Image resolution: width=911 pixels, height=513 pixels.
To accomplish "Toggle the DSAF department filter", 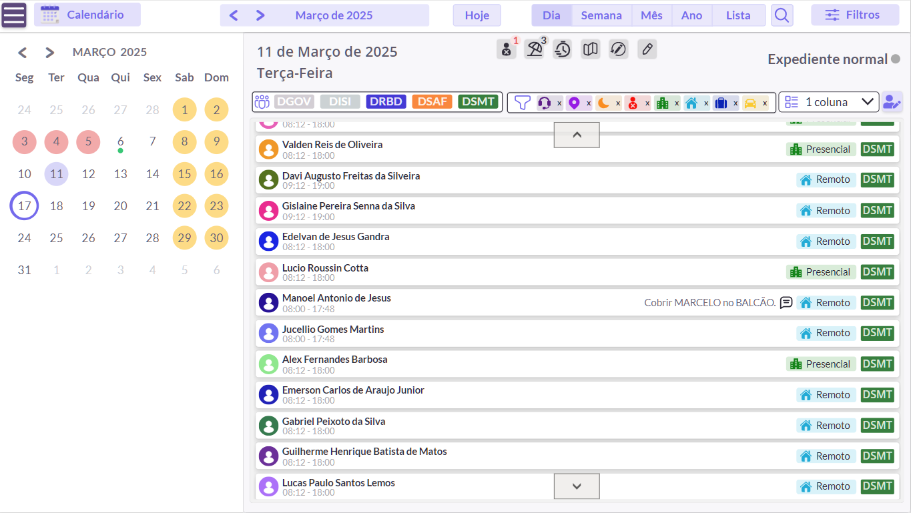I will pos(432,102).
